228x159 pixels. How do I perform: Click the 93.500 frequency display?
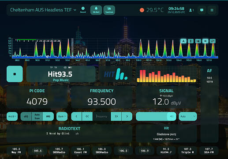tap(101, 101)
